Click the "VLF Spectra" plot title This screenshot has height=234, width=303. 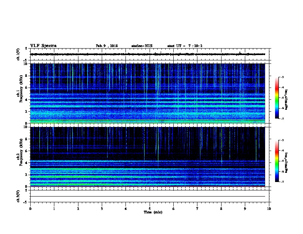tap(43, 46)
